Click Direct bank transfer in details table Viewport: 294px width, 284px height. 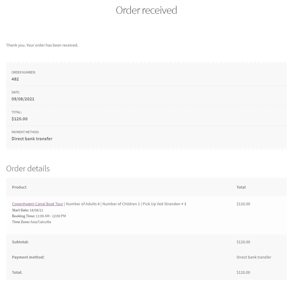point(254,257)
